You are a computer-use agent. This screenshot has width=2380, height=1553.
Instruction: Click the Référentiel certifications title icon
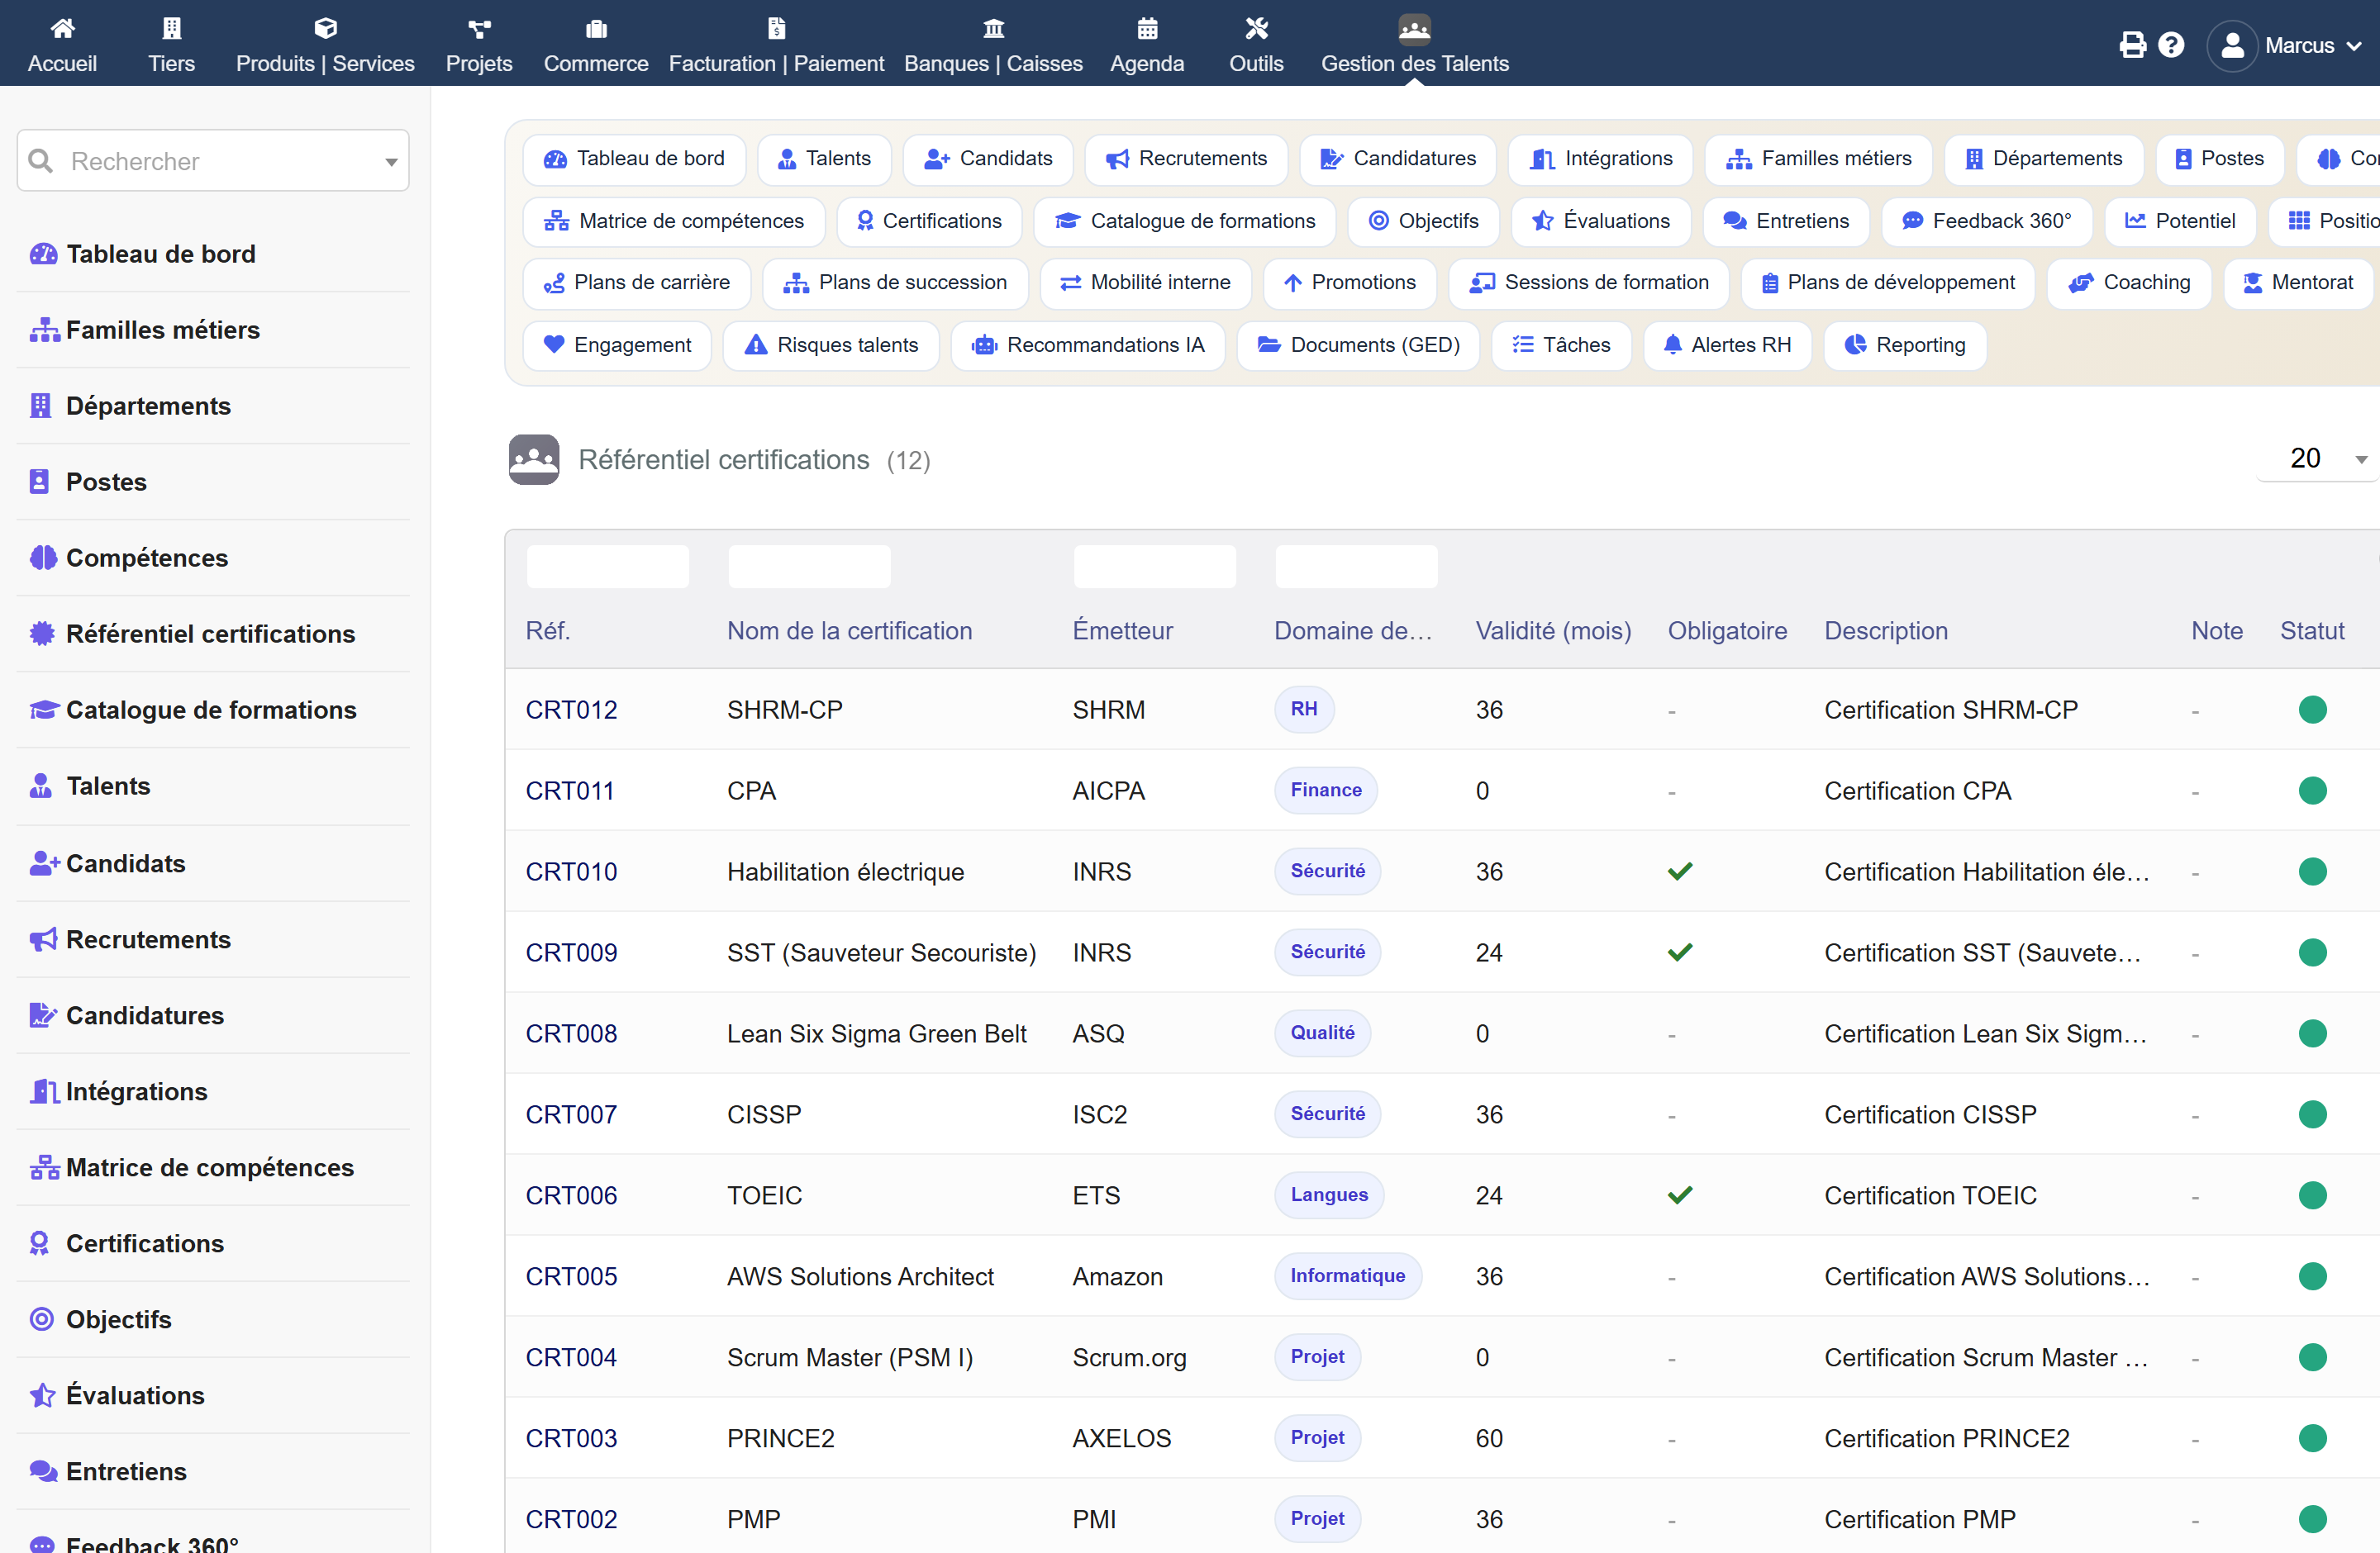pos(534,458)
